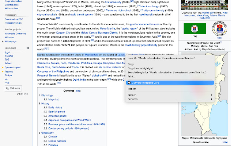The width and height of the screenshot is (234, 146).
Task: Open the Quezon City link
Action: click(63, 32)
